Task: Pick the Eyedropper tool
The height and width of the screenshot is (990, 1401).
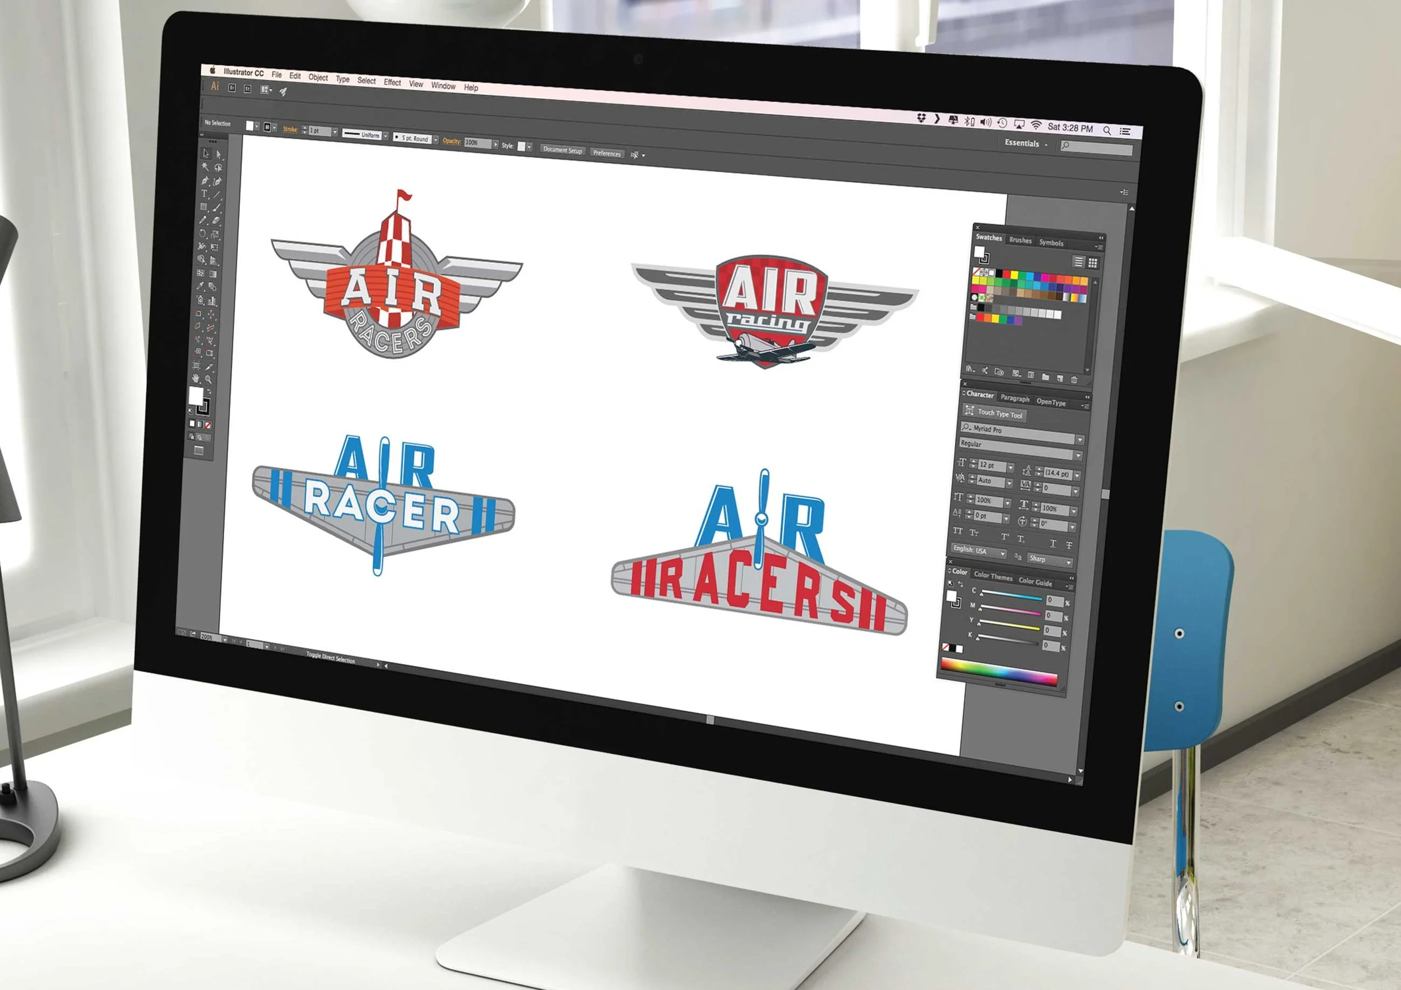Action: tap(202, 285)
